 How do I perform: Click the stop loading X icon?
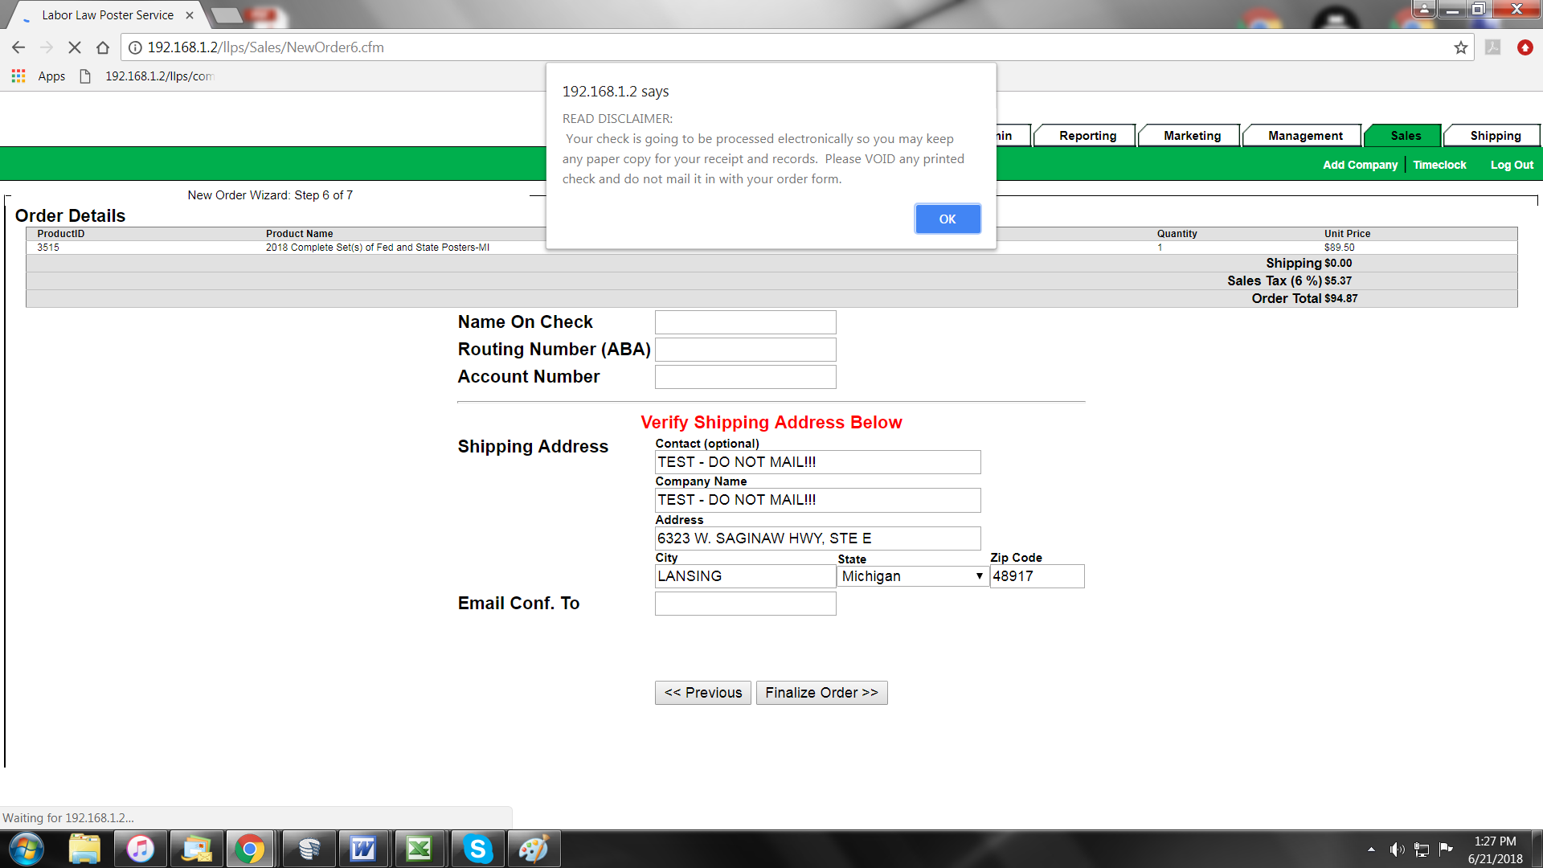(x=75, y=47)
